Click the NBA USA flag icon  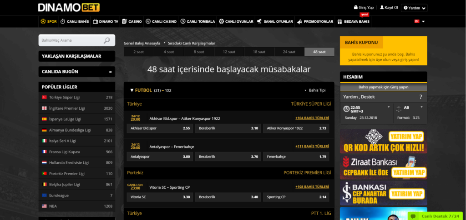point(44,206)
